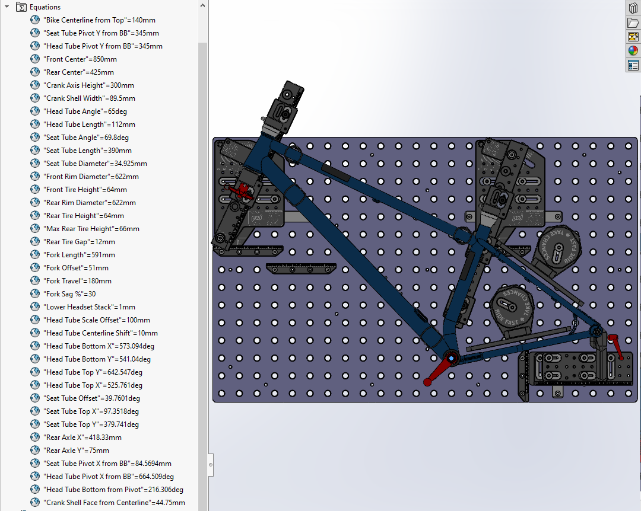Click the blue bottom bracket center in model
The height and width of the screenshot is (511, 641).
[x=452, y=358]
